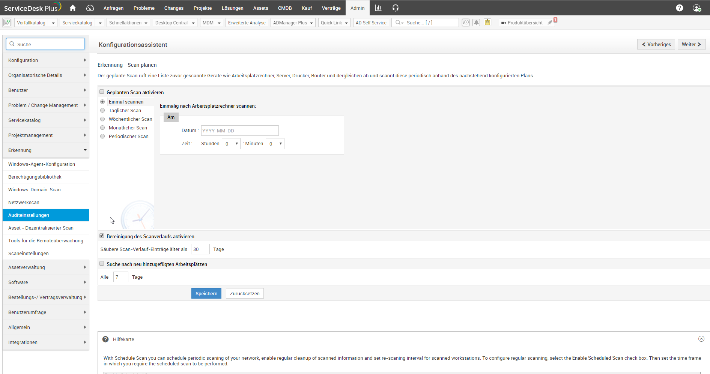The width and height of the screenshot is (710, 374).
Task: Open the Dashboard gauge icon
Action: click(90, 8)
